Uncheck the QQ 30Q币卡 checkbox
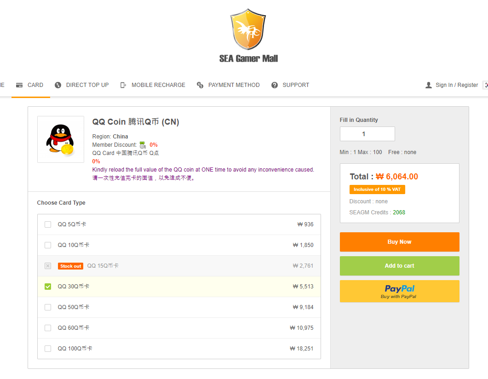The height and width of the screenshot is (379, 488). point(48,287)
